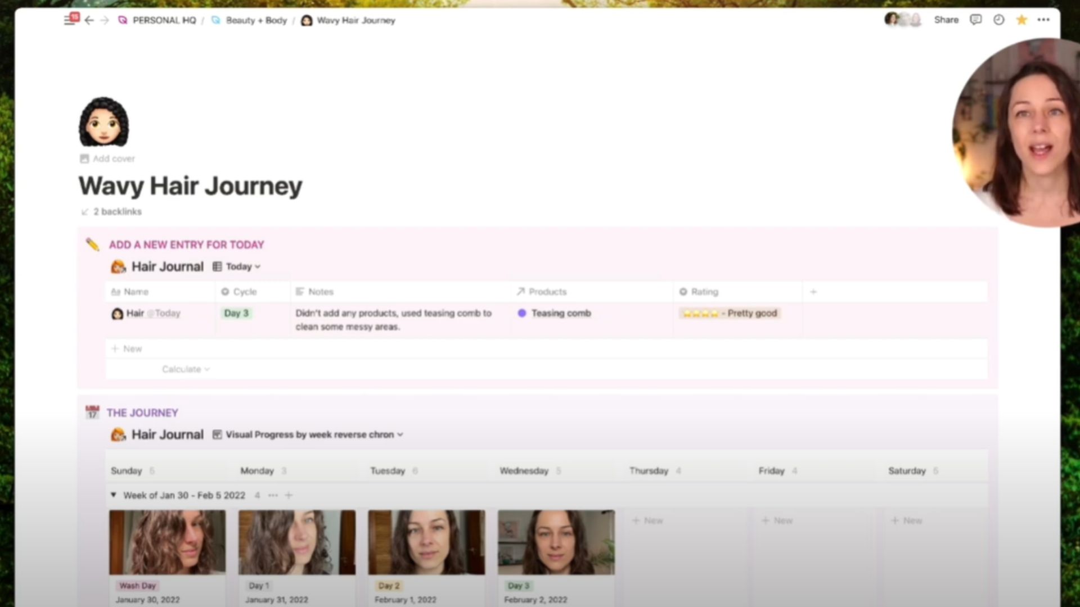Click the curly-hair page emoji icon
This screenshot has height=607, width=1080.
103,122
